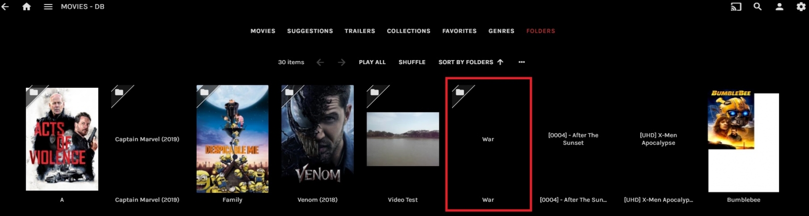Viewport: 809px width, 216px height.
Task: Open the settings gear icon
Action: 801,7
